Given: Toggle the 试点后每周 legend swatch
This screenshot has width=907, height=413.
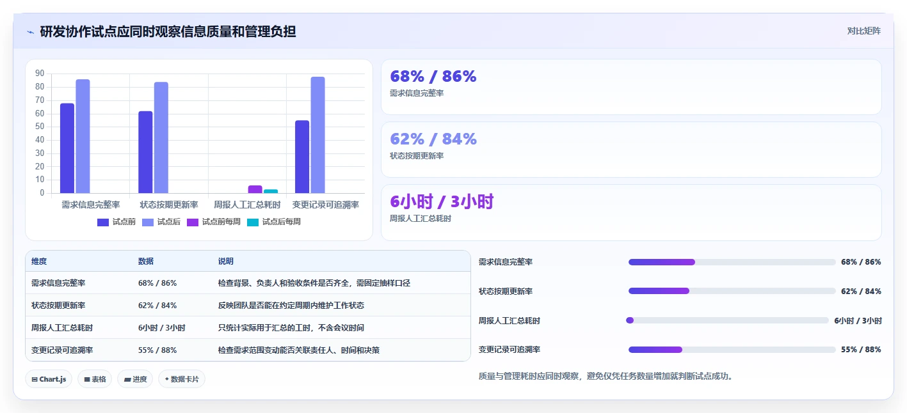Looking at the screenshot, I should point(253,222).
